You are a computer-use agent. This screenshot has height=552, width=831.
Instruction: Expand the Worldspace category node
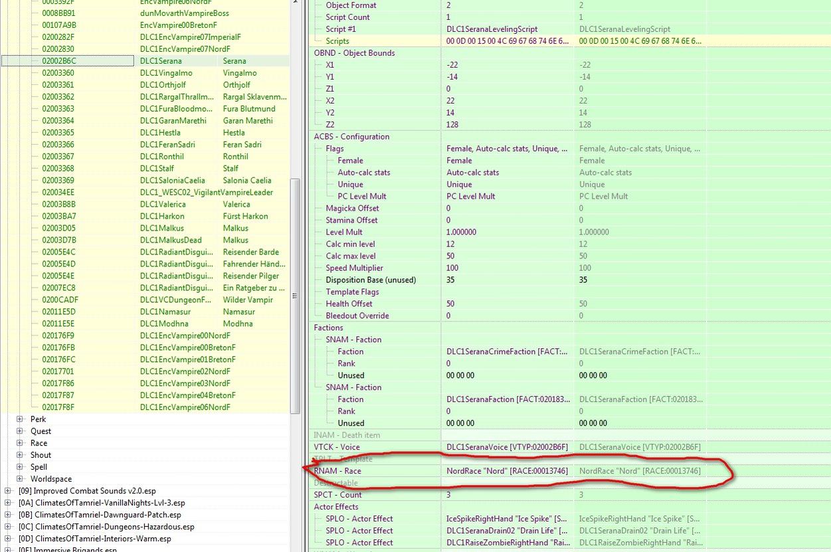point(20,479)
